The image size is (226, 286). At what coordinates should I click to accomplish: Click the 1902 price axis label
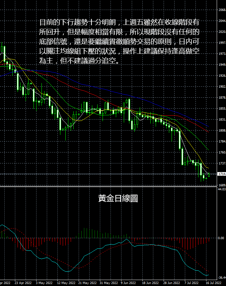(x=222, y=87)
